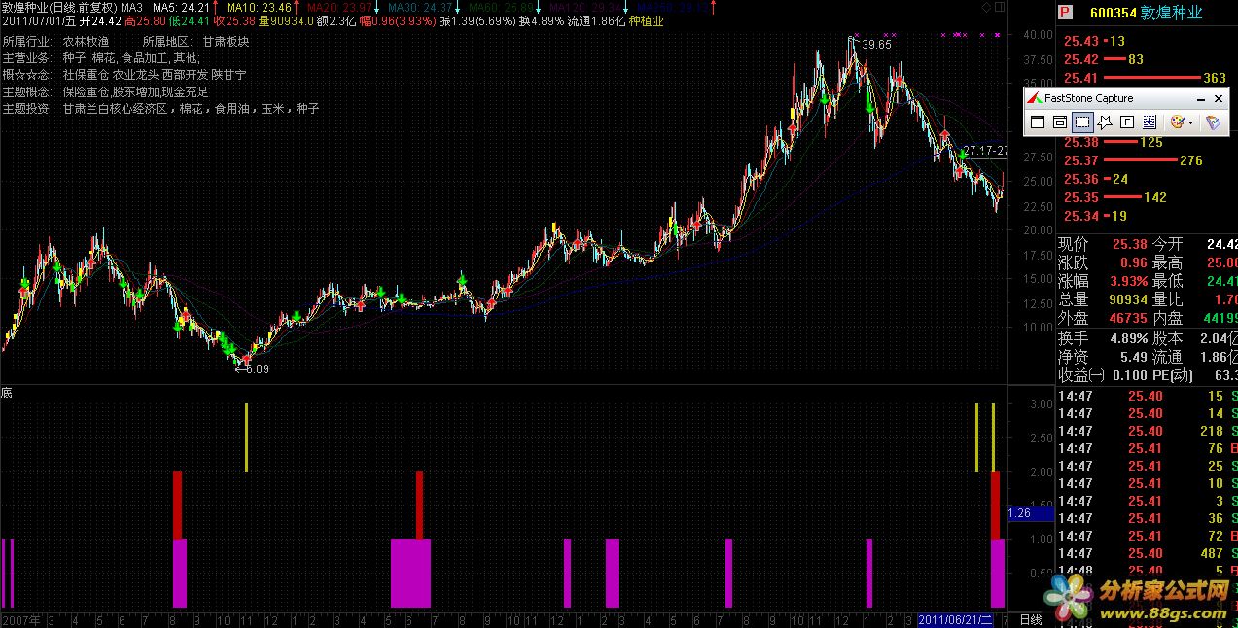
Task: Open FastStone output palette icon
Action: point(1177,122)
